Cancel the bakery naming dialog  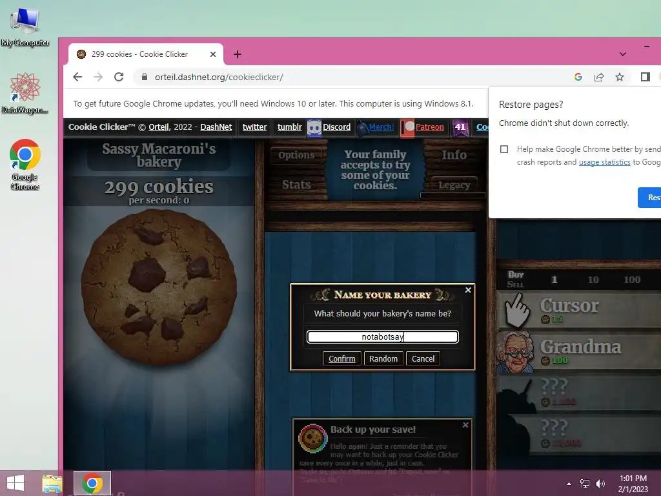tap(423, 358)
